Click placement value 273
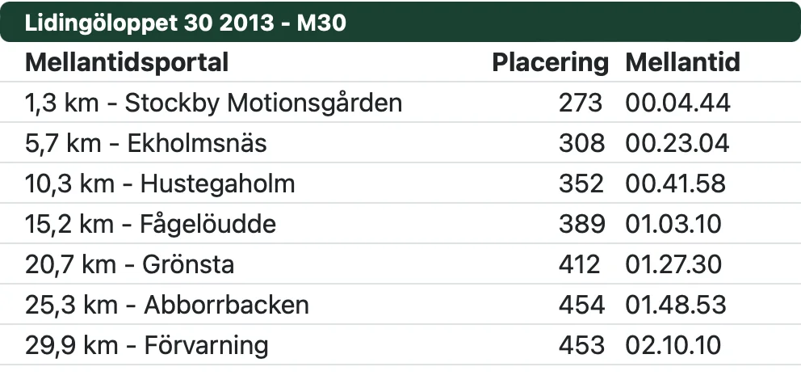 (581, 103)
